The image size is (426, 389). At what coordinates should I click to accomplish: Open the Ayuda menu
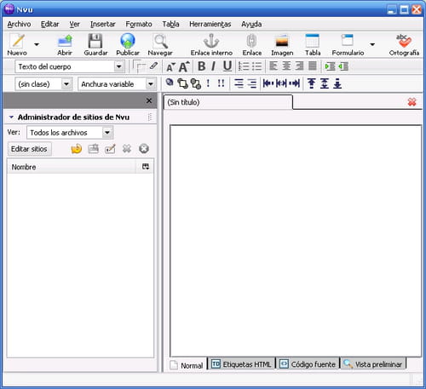coord(251,24)
